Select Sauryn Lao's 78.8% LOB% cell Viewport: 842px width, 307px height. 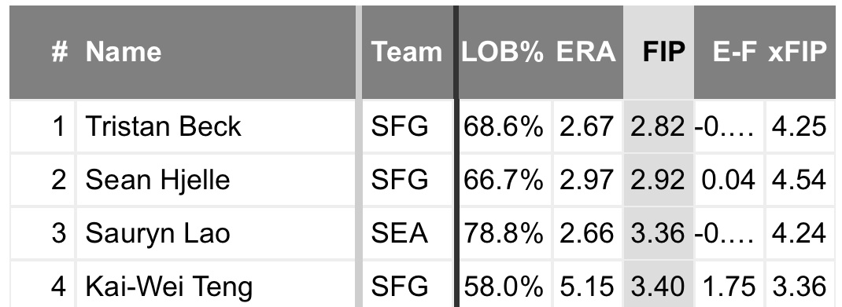503,234
